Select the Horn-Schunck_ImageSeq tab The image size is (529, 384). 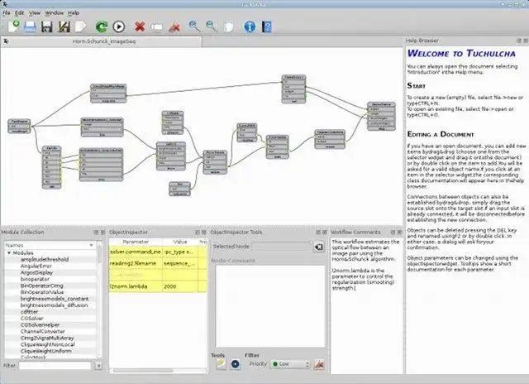coord(101,41)
